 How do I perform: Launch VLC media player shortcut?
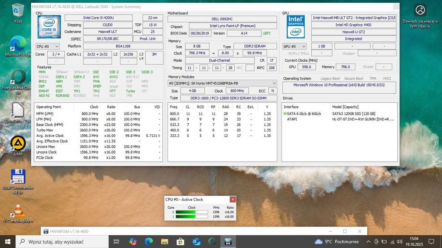click(18, 213)
